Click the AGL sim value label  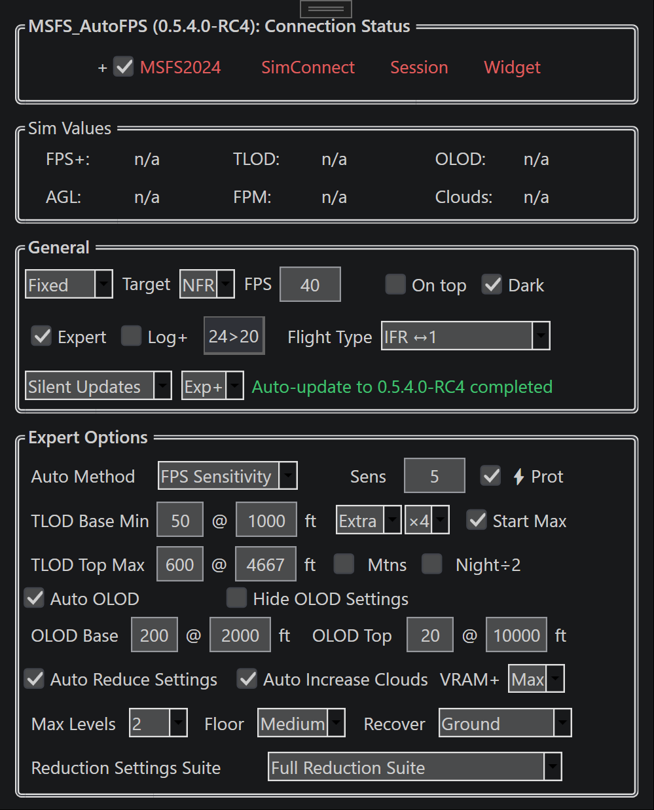click(x=64, y=197)
